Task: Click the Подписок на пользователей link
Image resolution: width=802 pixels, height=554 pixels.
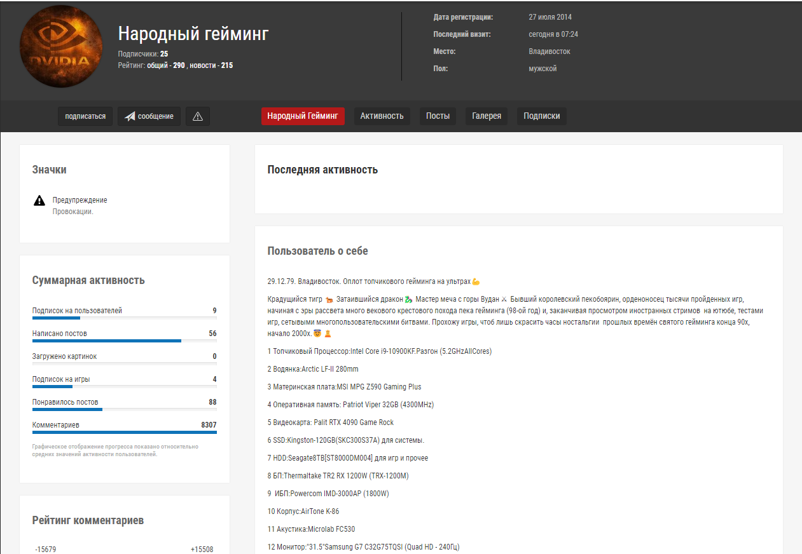Action: coord(77,311)
